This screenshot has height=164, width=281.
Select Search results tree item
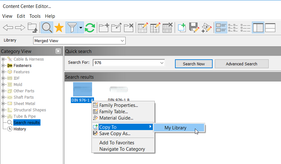click(x=27, y=122)
